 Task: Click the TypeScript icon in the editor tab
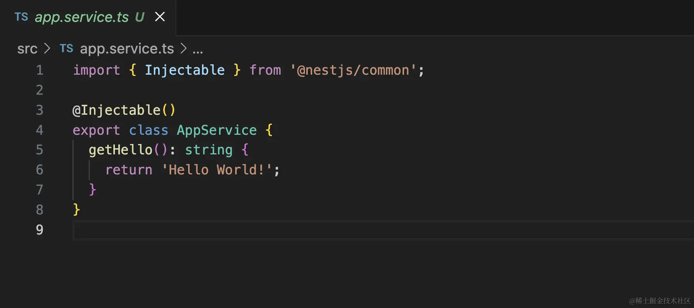tap(21, 17)
